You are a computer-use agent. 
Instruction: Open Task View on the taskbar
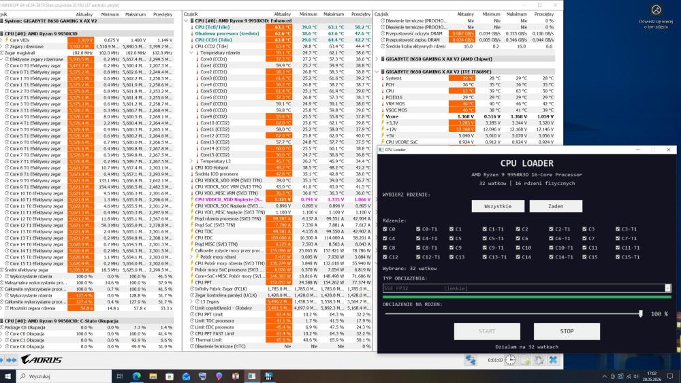(x=119, y=376)
